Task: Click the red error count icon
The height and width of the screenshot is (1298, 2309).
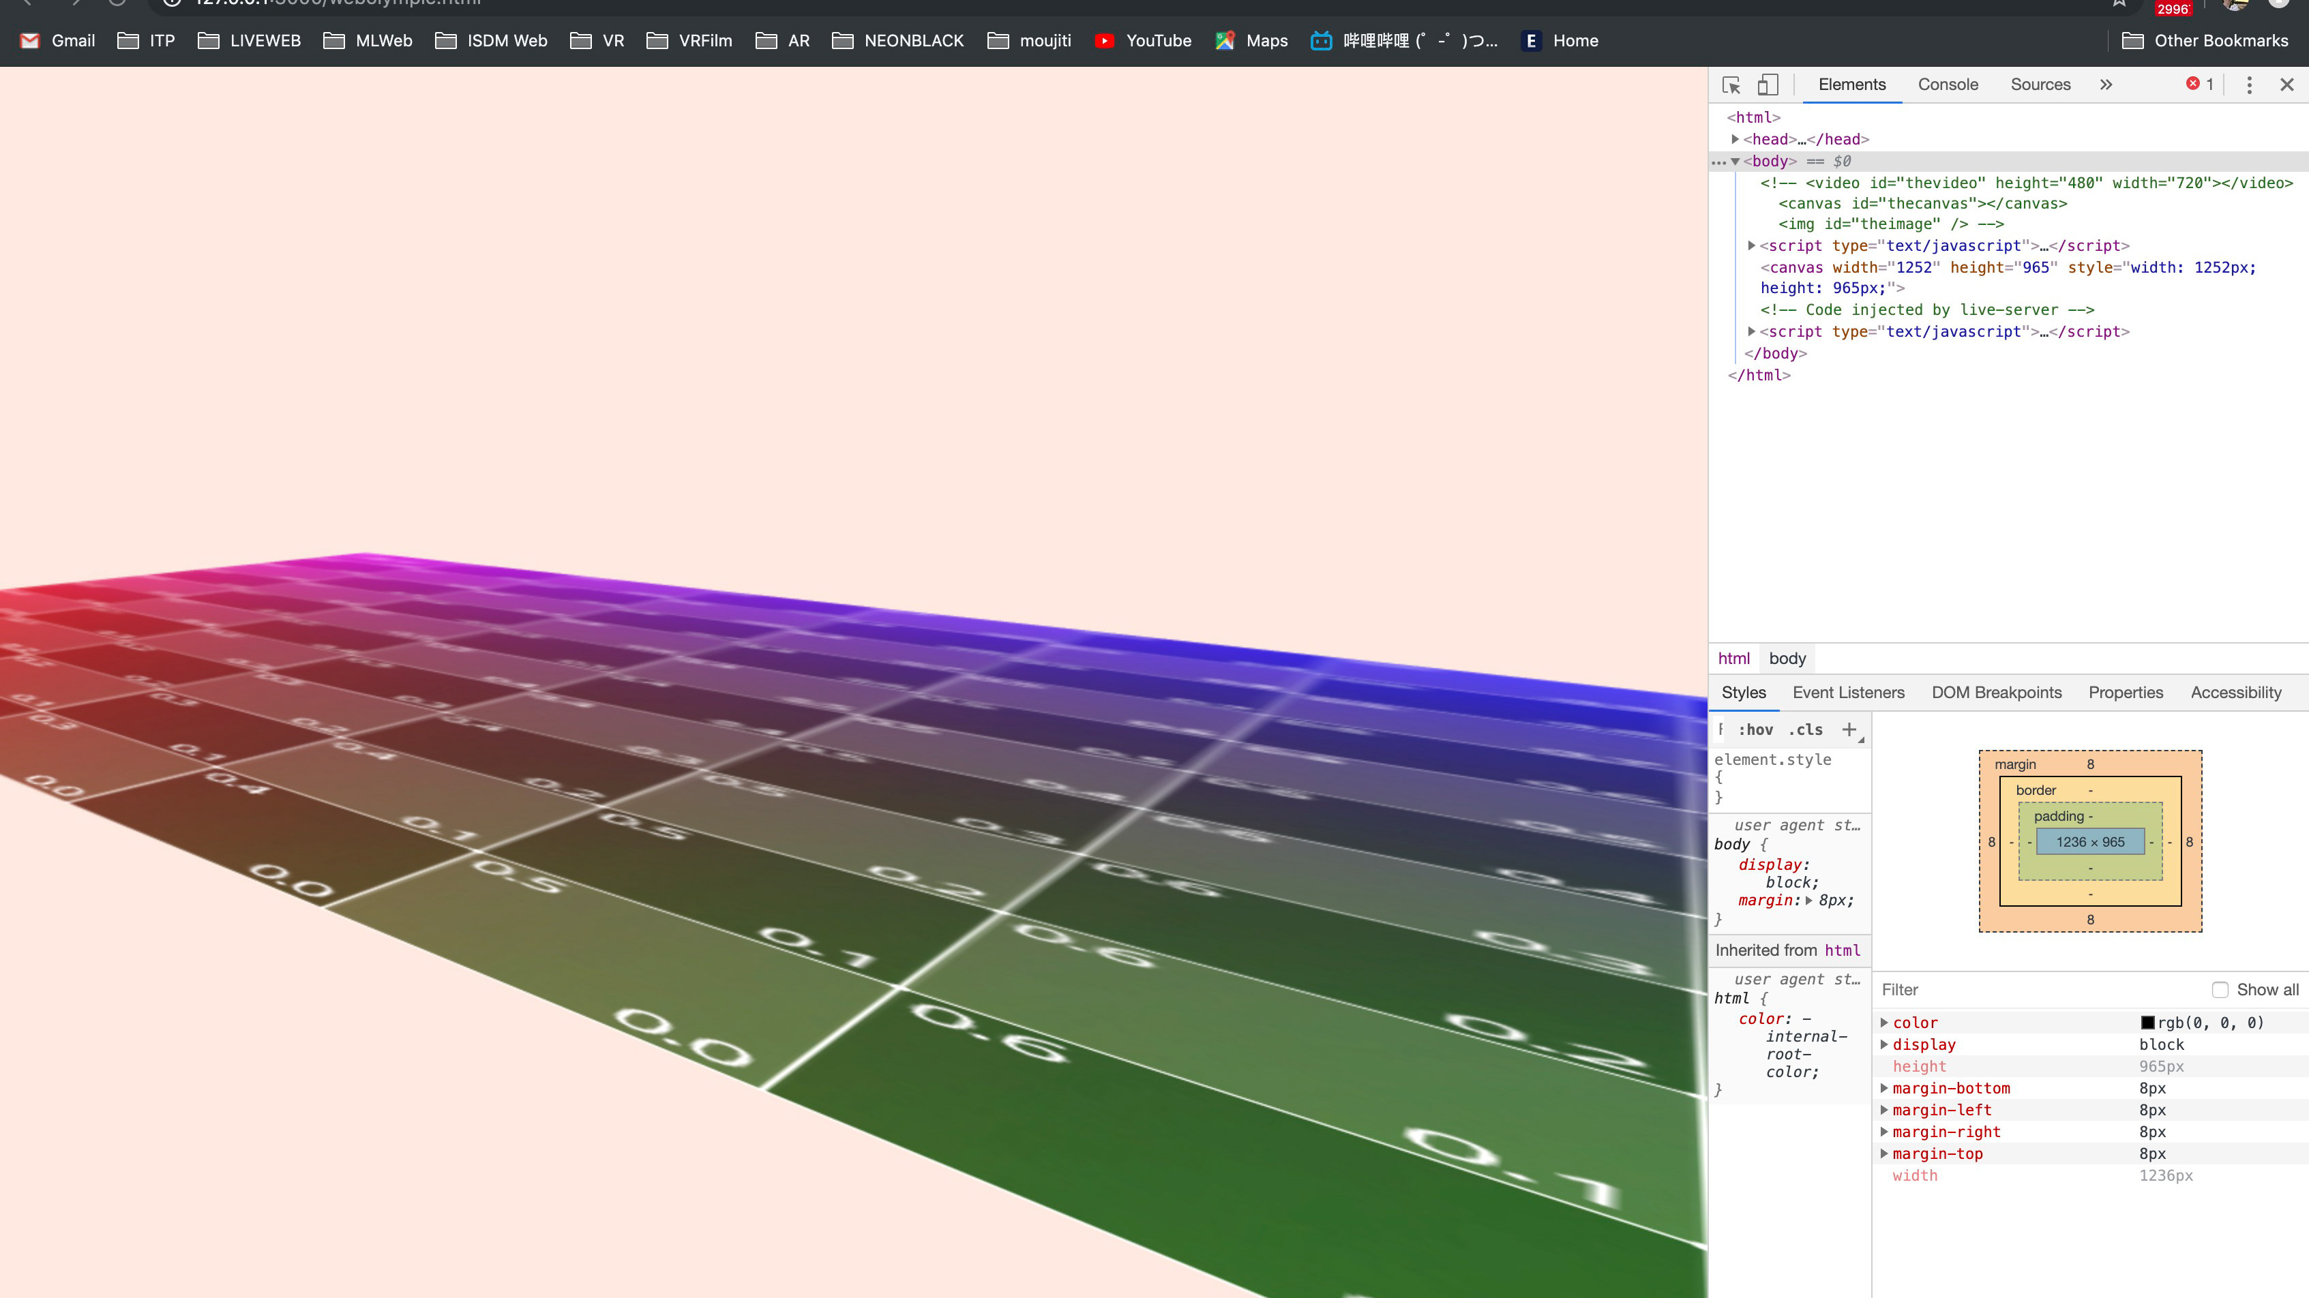Action: click(x=2192, y=83)
